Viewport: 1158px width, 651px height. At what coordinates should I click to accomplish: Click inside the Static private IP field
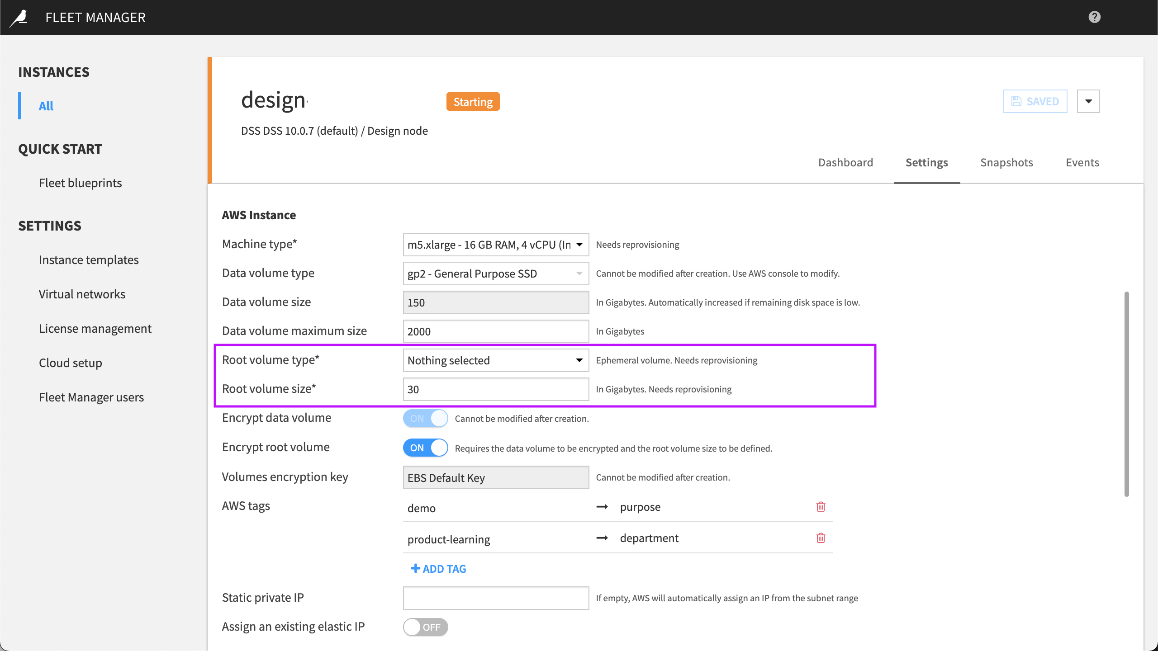tap(495, 598)
